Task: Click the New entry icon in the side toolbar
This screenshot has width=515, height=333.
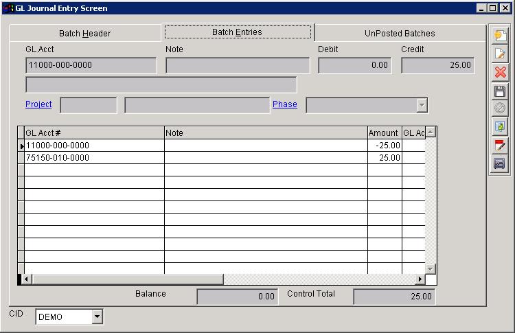Action: (x=499, y=36)
